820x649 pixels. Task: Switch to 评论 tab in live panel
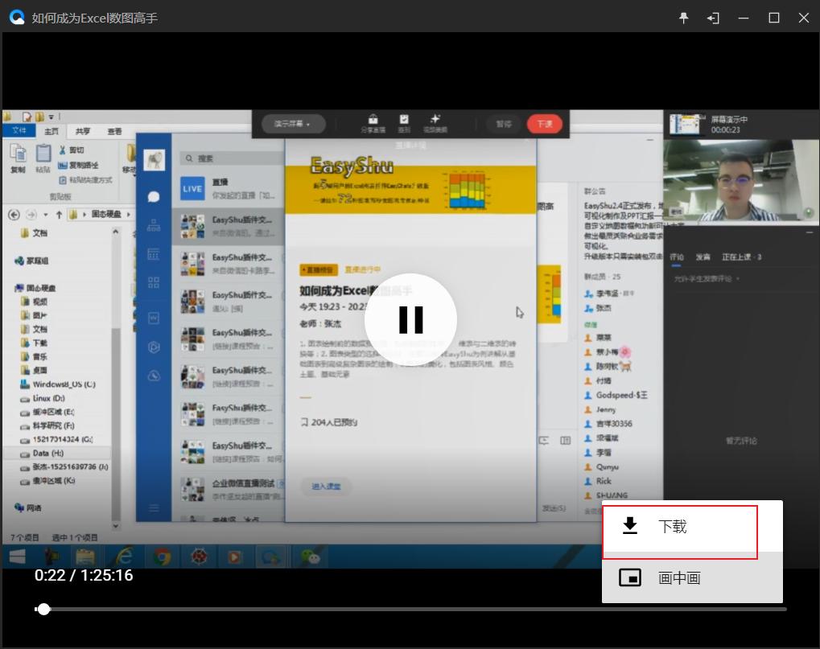(677, 257)
